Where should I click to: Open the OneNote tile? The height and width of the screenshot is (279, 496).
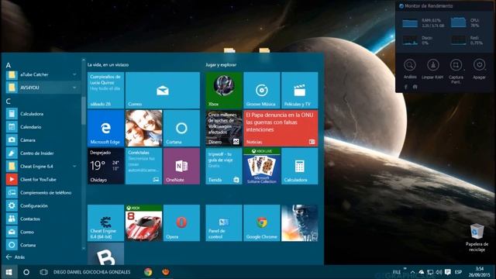181,166
